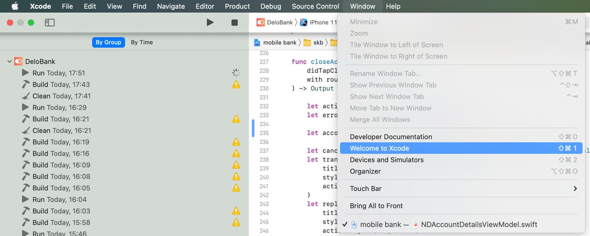This screenshot has height=236, width=590.
Task: Collapse the DeloBank group disclosure arrow
Action: point(9,61)
